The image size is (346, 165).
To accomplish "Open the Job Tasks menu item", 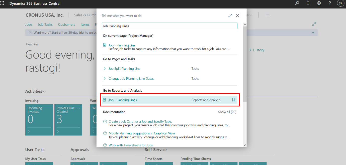I will click(x=45, y=24).
